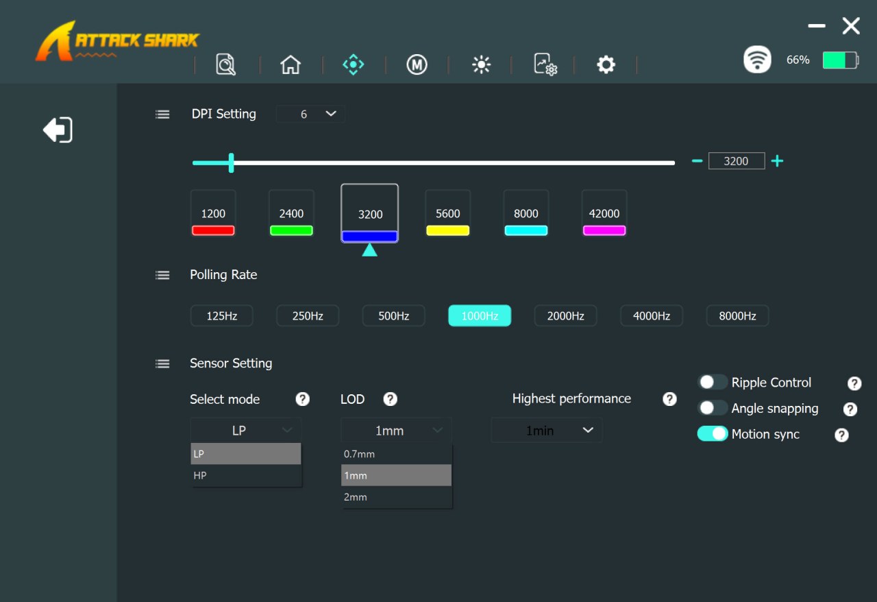Select the 8000Hz polling rate

click(x=737, y=316)
